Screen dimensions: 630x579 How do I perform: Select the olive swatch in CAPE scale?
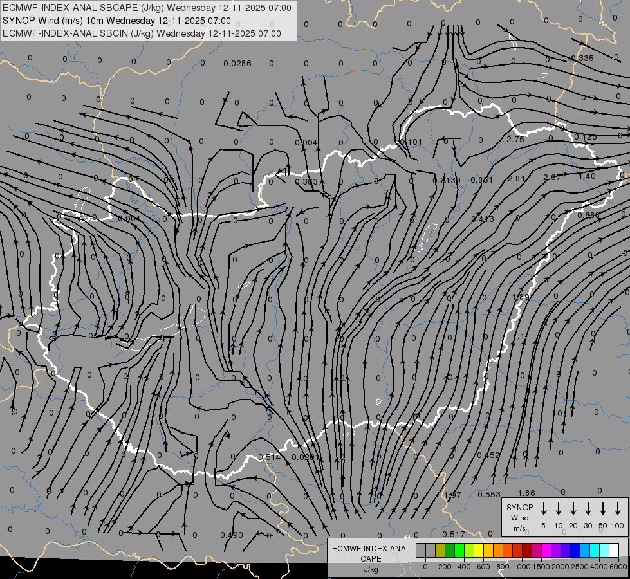click(x=440, y=550)
